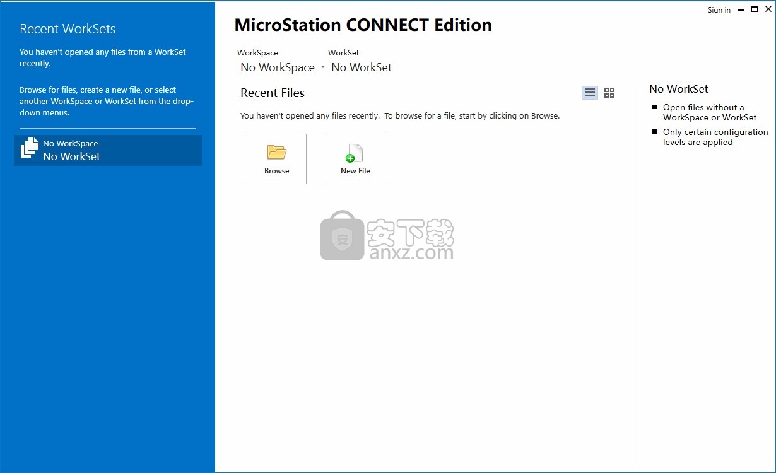
Task: Click the No WorkSet heading in right info panel
Action: 679,89
